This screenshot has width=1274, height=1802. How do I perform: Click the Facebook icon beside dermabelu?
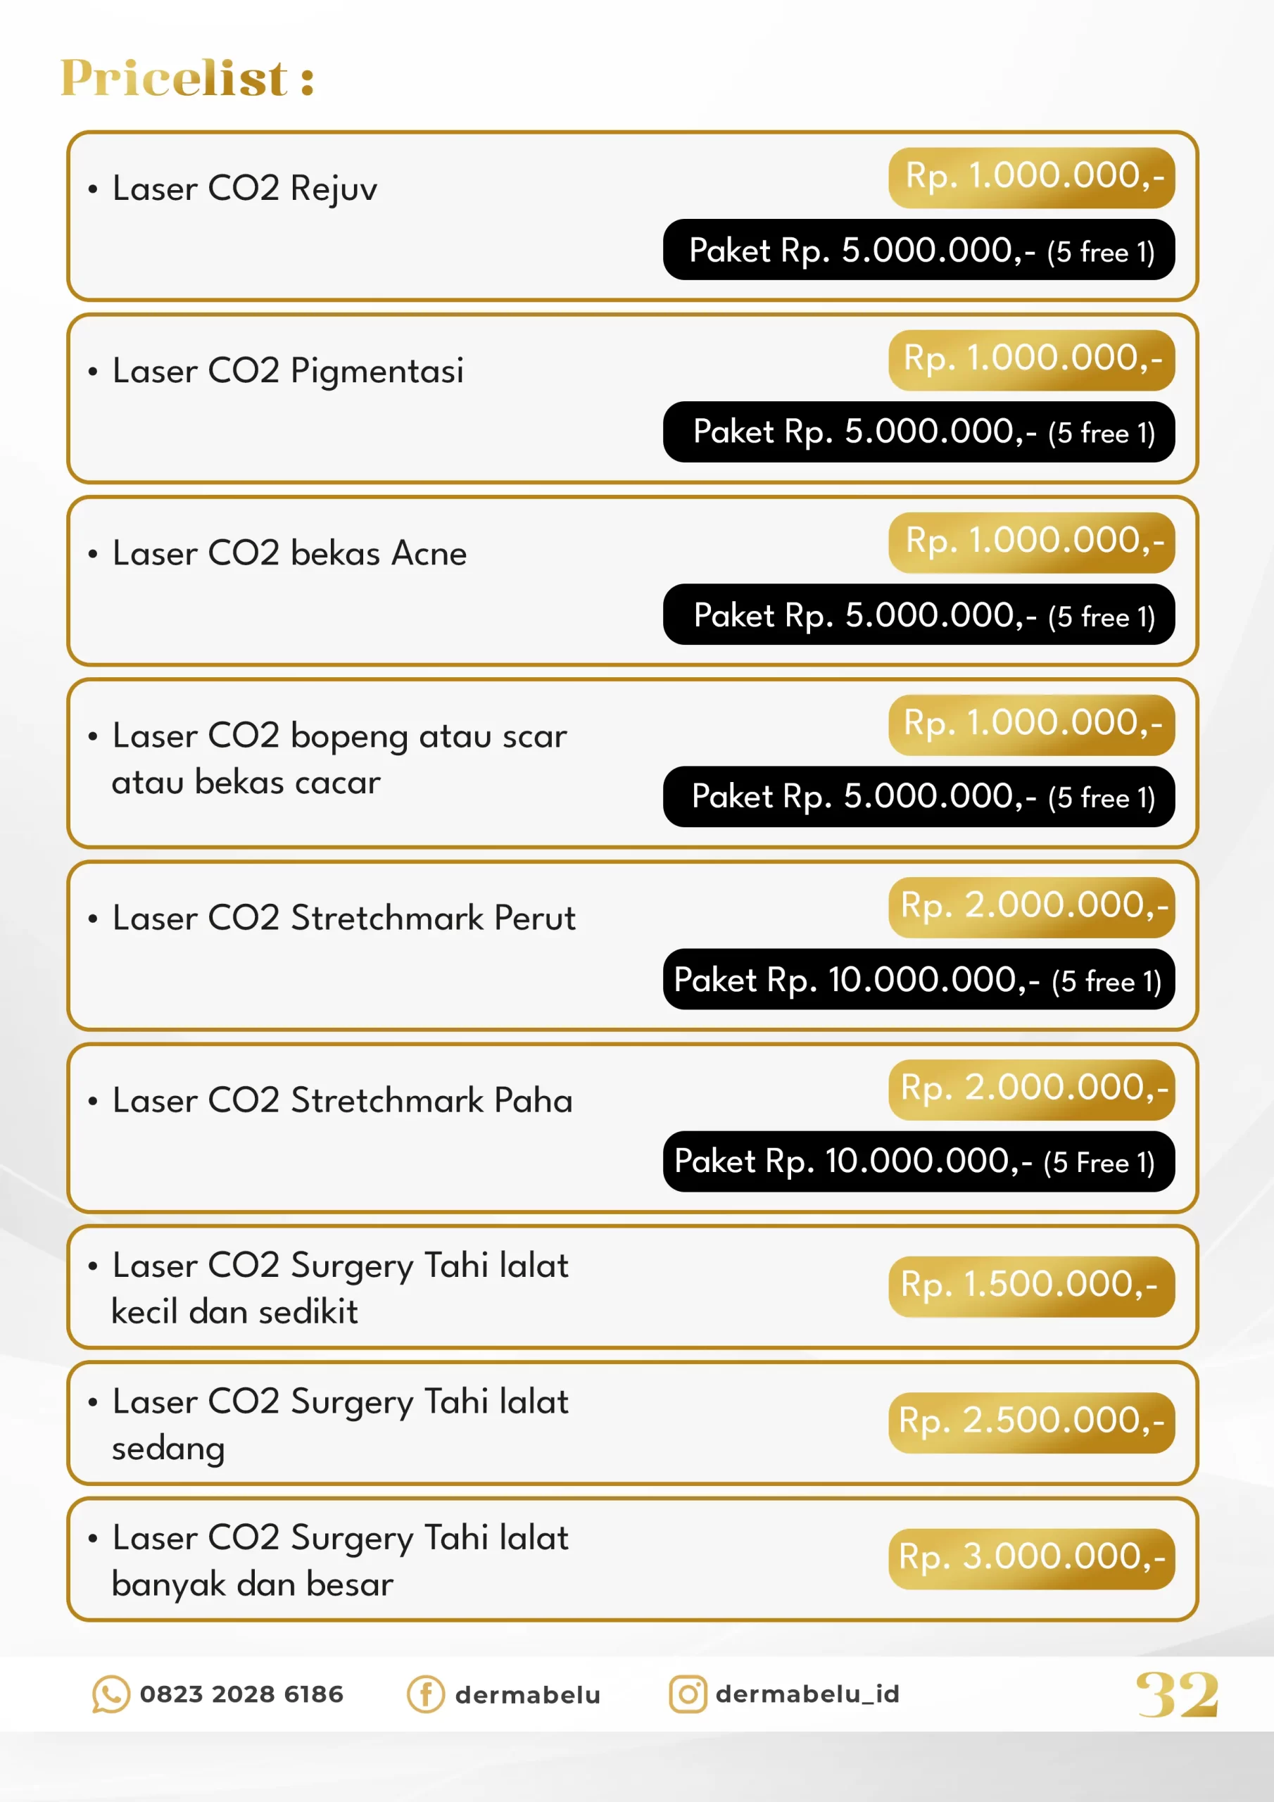tap(425, 1694)
